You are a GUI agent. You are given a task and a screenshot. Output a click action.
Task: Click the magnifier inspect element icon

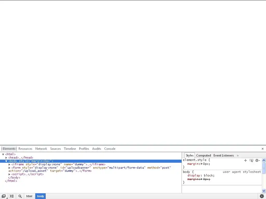click(x=20, y=196)
